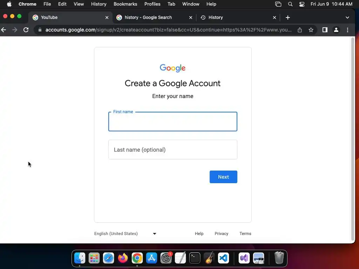
Task: Close the history - Google Search tab
Action: (190, 18)
